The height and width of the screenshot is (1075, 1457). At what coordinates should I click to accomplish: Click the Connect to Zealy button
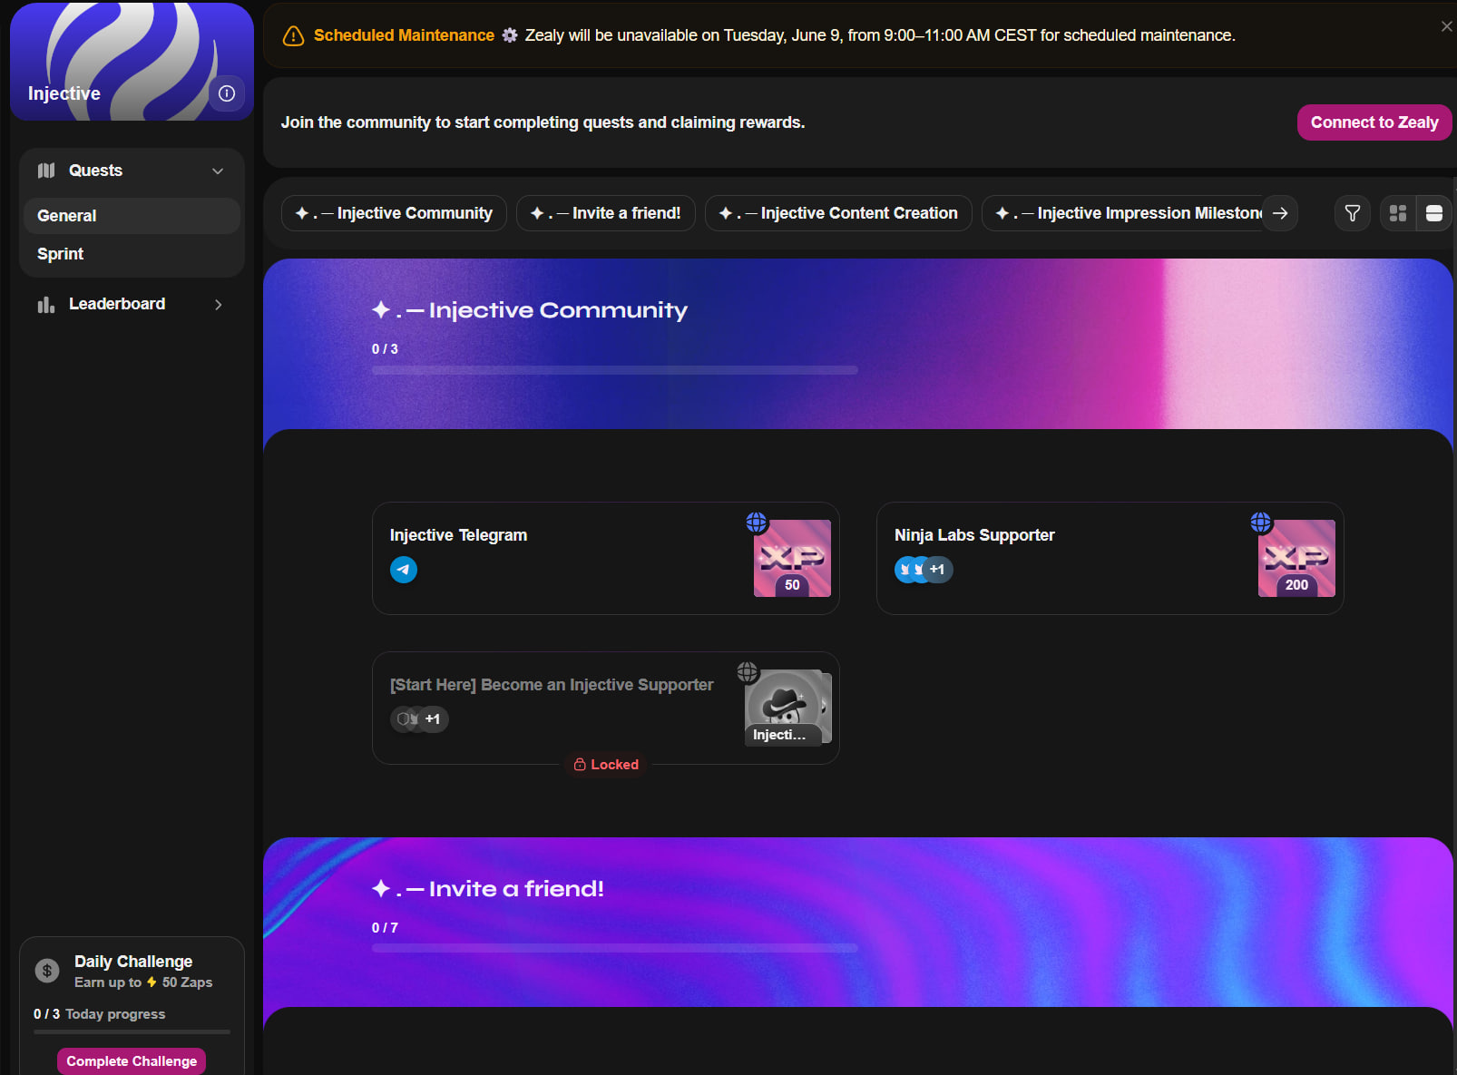tap(1374, 122)
